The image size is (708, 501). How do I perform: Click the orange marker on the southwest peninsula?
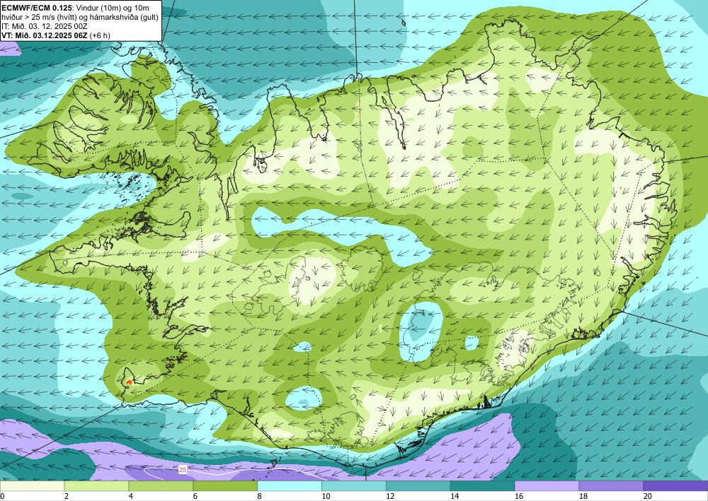click(130, 382)
